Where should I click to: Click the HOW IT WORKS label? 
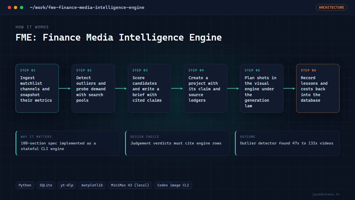pyautogui.click(x=32, y=27)
